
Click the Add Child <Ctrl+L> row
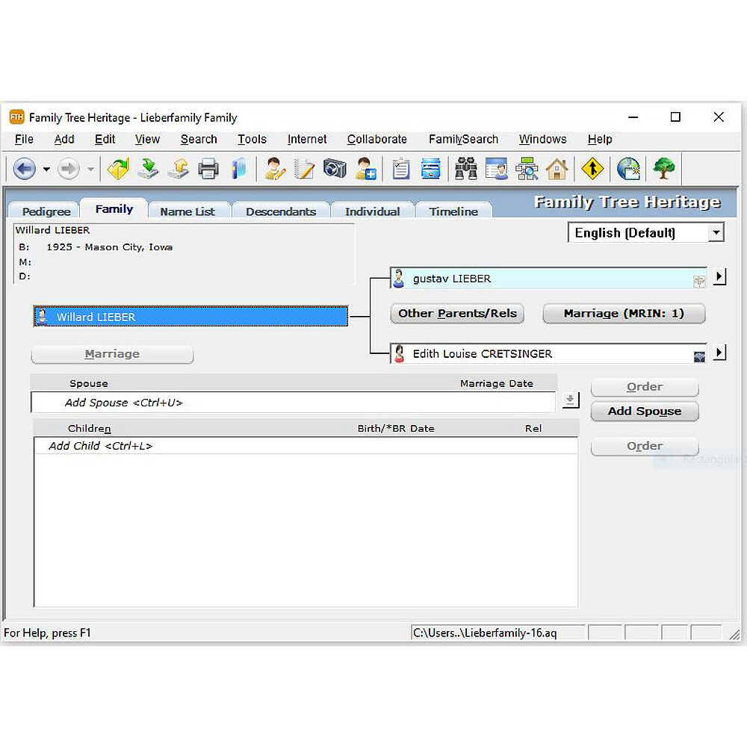point(306,446)
